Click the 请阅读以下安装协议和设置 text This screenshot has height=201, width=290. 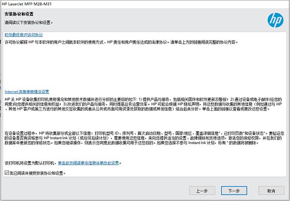click(29, 23)
